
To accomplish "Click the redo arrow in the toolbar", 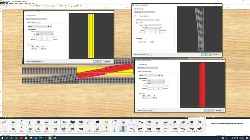I will [x=12, y=6].
